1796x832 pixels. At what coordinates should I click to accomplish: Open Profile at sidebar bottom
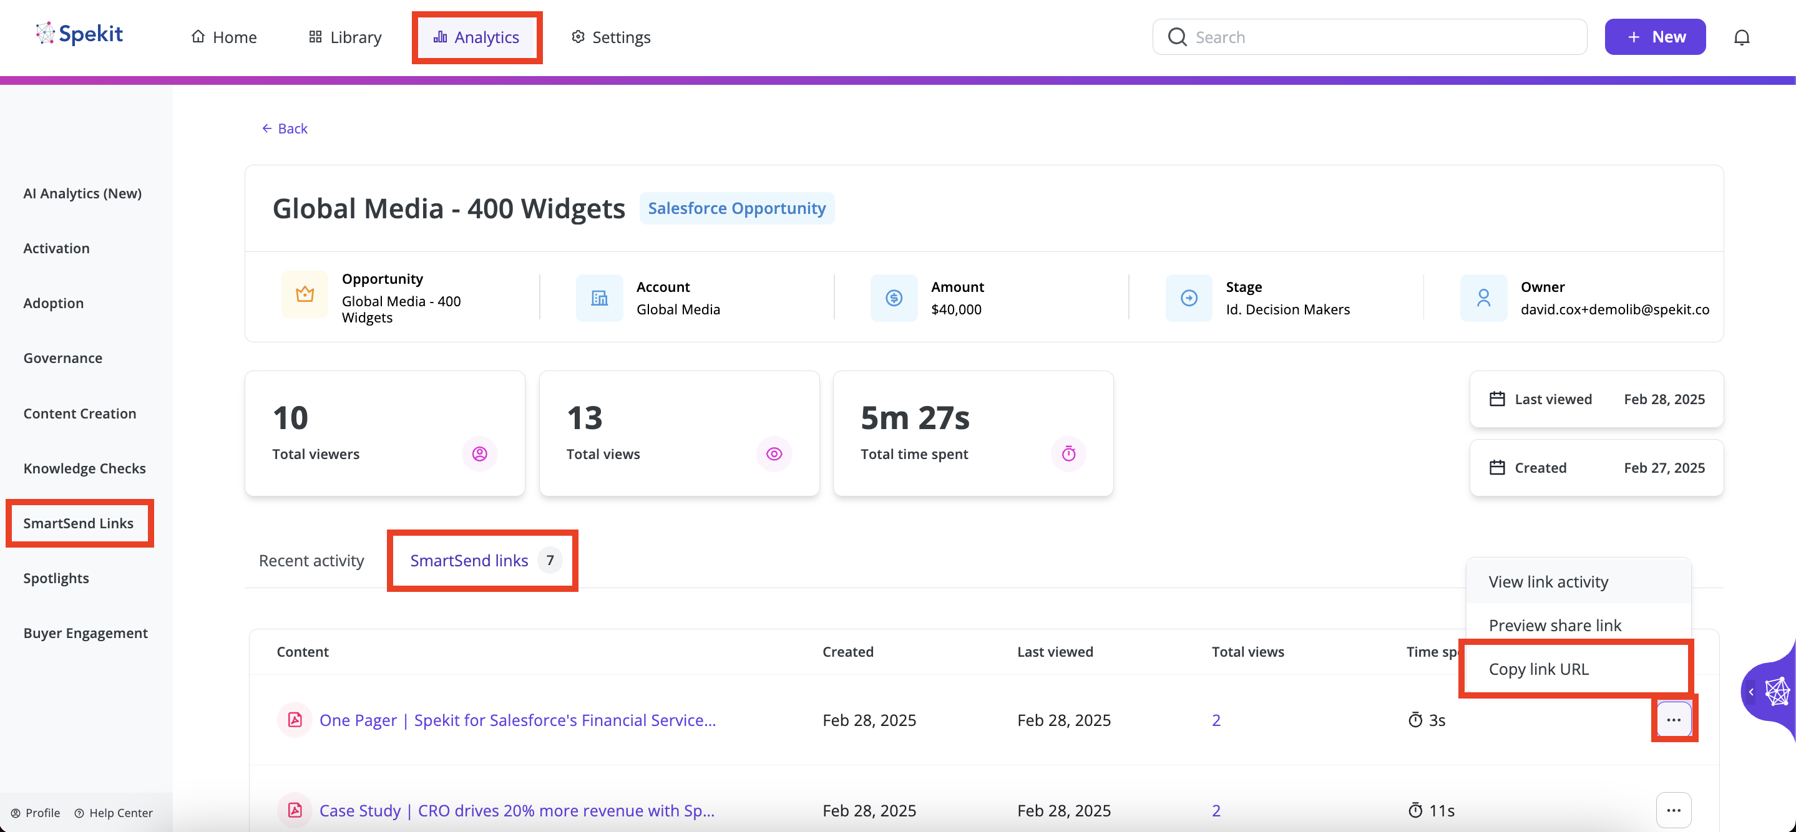36,813
